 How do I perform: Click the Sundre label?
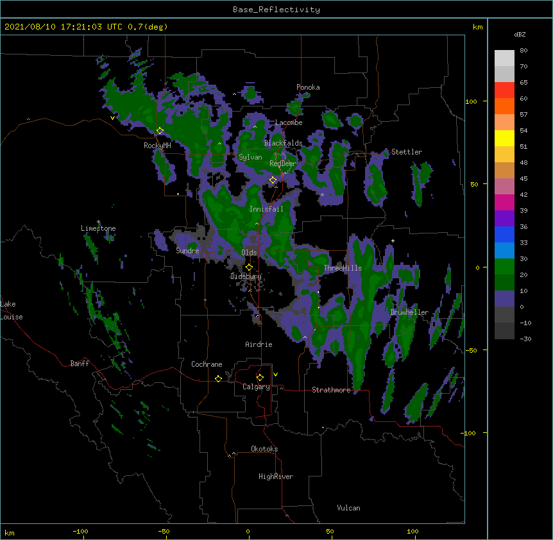click(x=187, y=251)
